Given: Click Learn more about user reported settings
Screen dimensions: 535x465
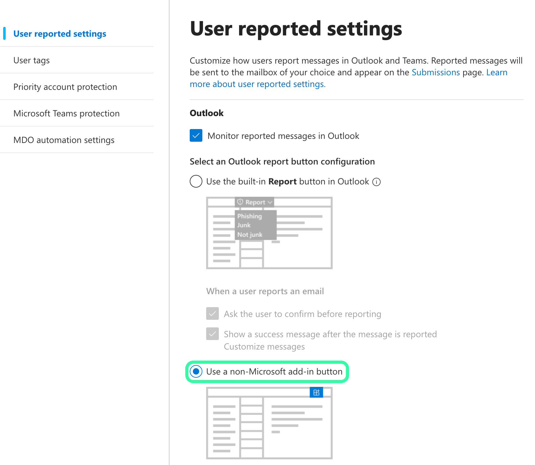Looking at the screenshot, I should (257, 84).
